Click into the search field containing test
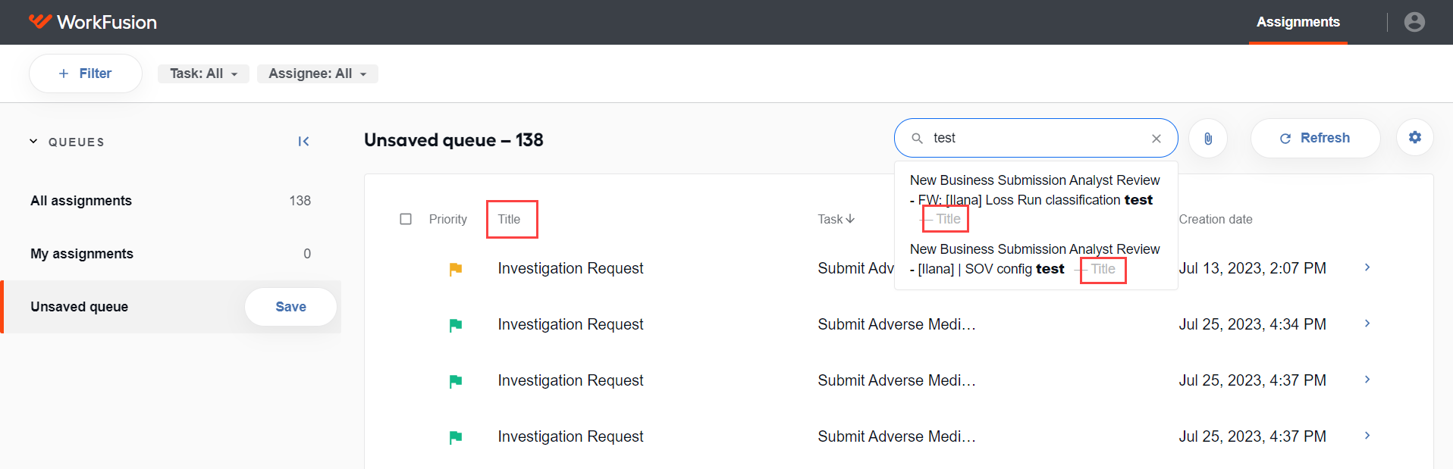Viewport: 1453px width, 469px height. pos(1036,138)
